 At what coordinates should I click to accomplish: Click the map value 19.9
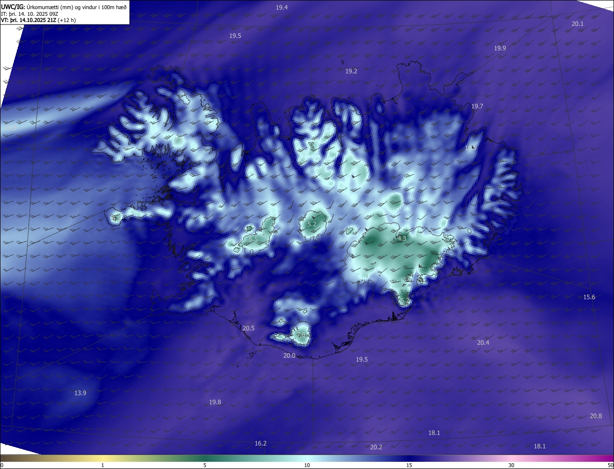(500, 48)
